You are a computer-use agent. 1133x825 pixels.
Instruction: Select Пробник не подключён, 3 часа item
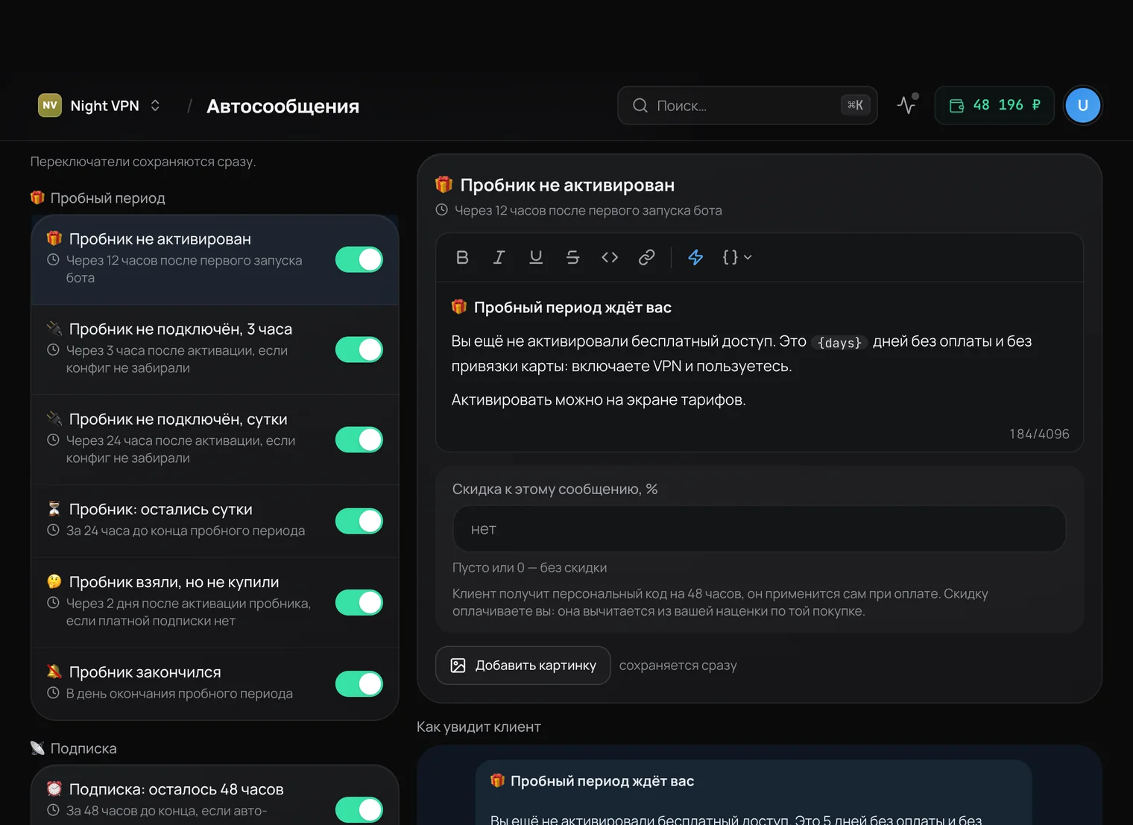215,350
